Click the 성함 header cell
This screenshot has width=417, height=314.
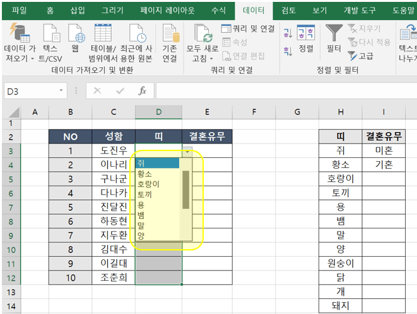[114, 137]
